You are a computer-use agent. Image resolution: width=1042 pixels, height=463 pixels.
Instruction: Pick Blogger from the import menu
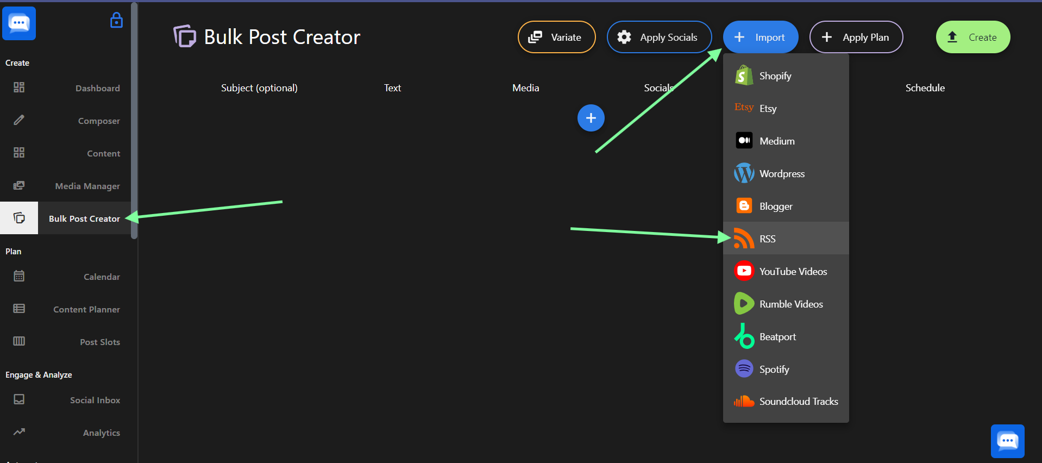click(786, 206)
